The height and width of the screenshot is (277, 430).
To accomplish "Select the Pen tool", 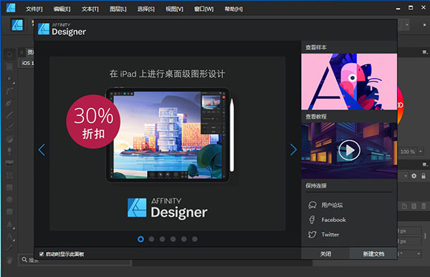I will point(9,103).
